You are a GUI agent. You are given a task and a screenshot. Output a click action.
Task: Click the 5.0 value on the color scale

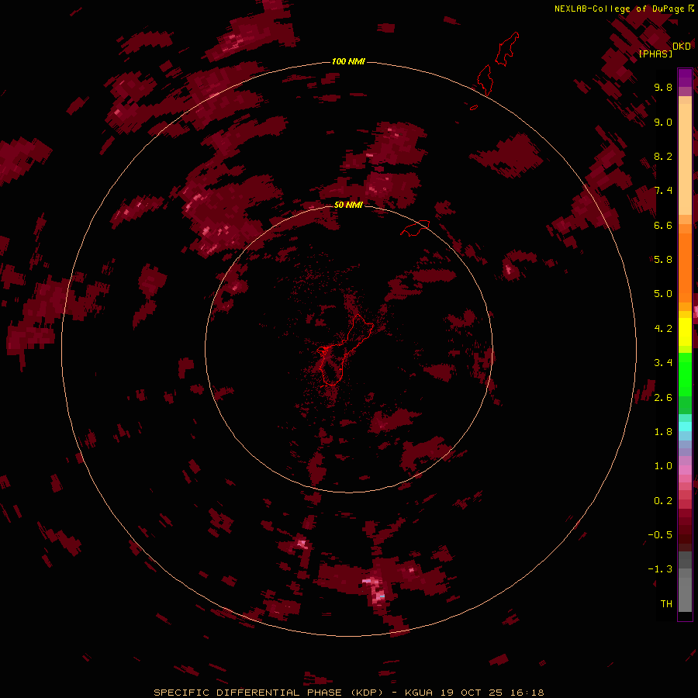663,294
